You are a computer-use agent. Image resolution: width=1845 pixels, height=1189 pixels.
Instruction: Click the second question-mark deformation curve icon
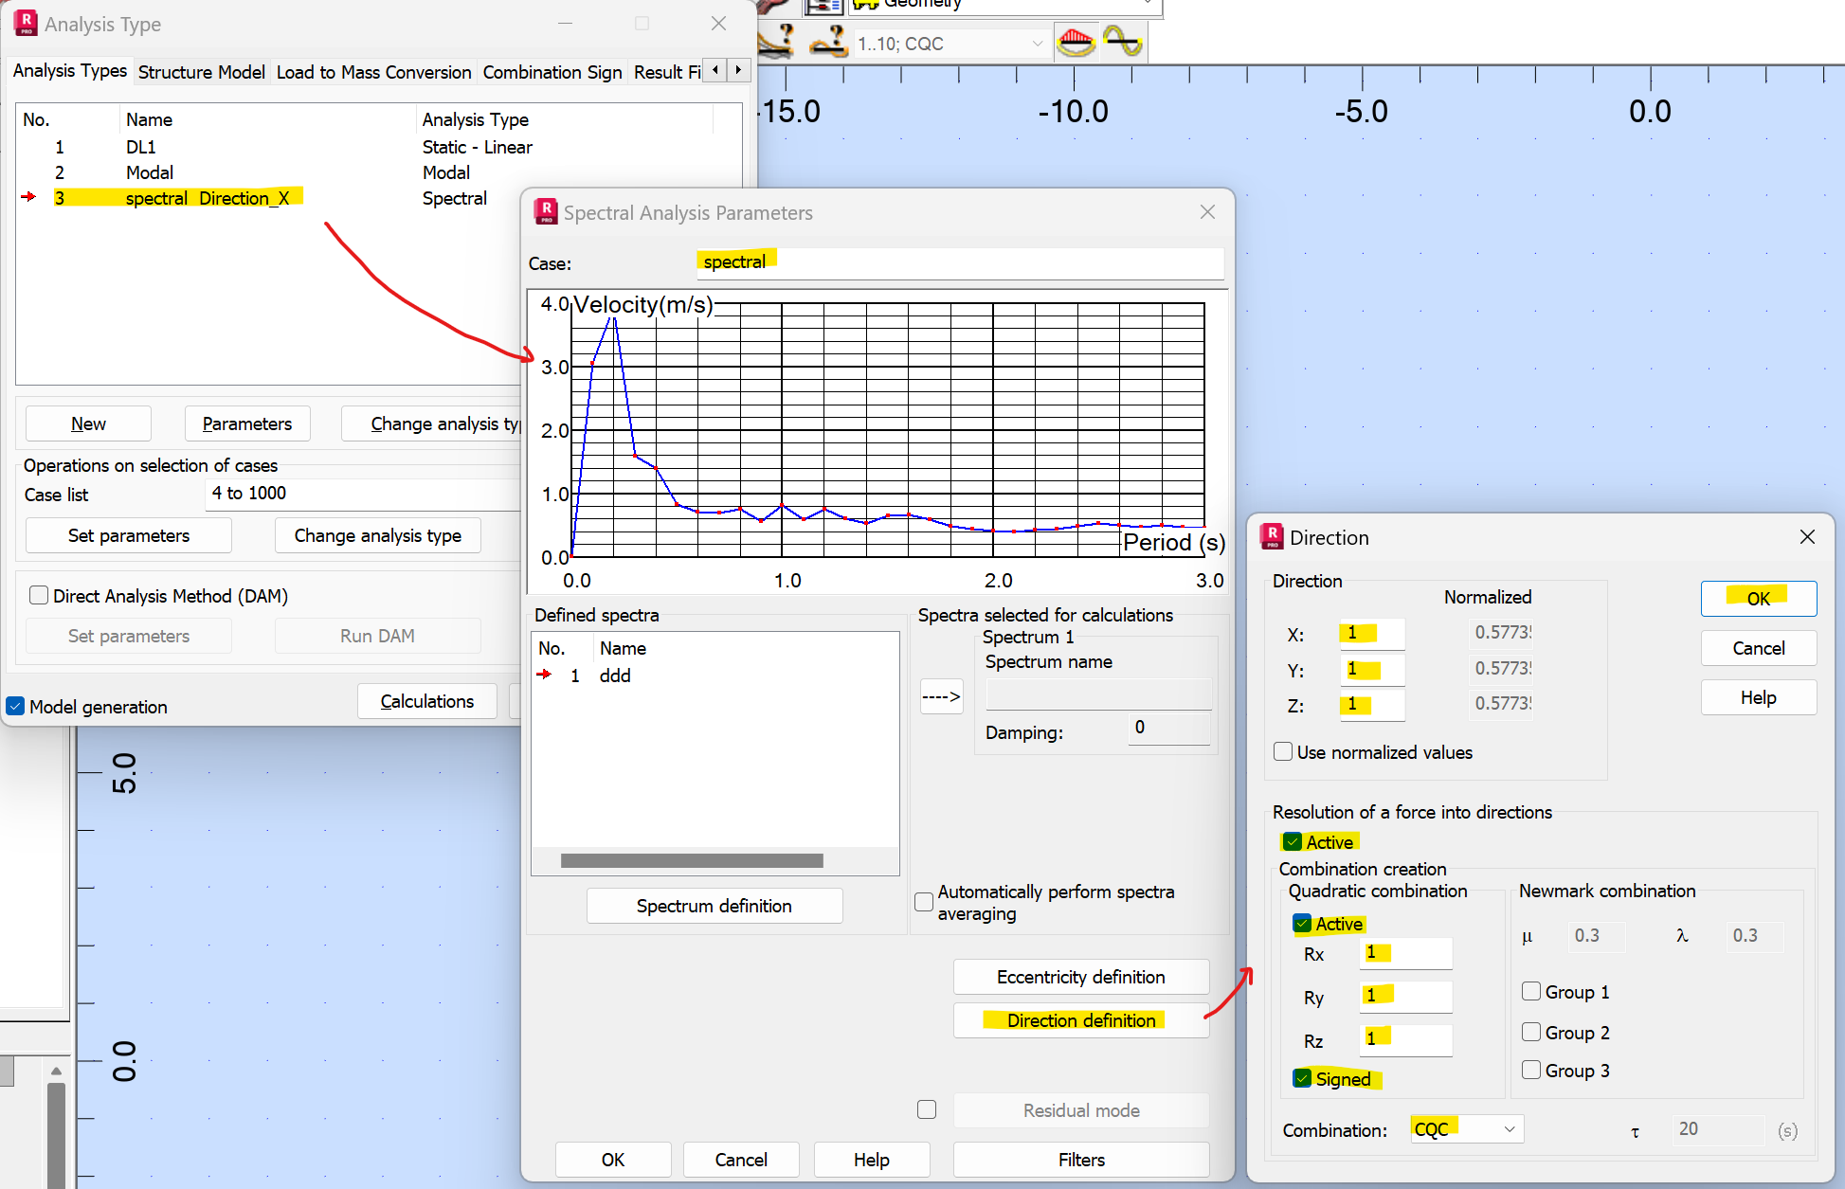(x=827, y=42)
